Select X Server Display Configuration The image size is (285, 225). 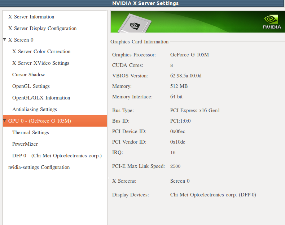[x=42, y=29]
